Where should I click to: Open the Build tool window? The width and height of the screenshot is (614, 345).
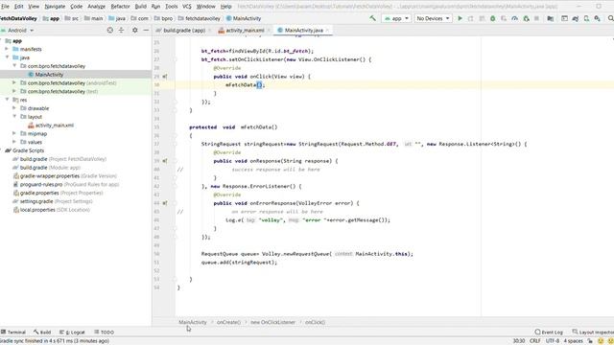tap(42, 333)
